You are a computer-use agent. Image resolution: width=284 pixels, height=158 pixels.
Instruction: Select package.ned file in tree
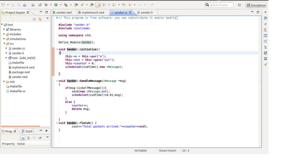21,72
